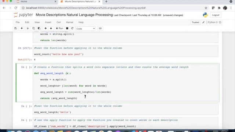235x132 pixels.
Task: Click the return len(words) line
Action: [x=53, y=40]
